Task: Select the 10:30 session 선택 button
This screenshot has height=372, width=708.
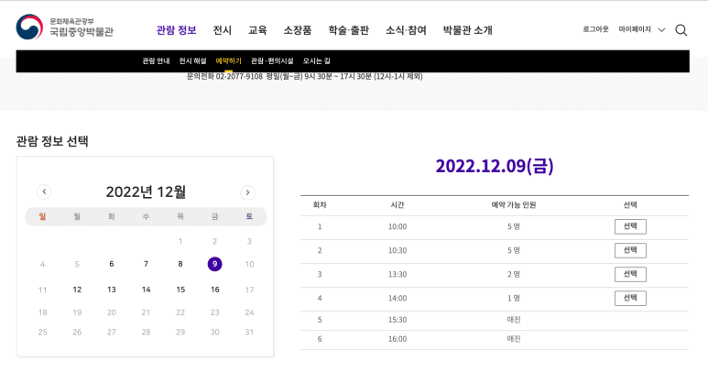Action: (x=630, y=250)
